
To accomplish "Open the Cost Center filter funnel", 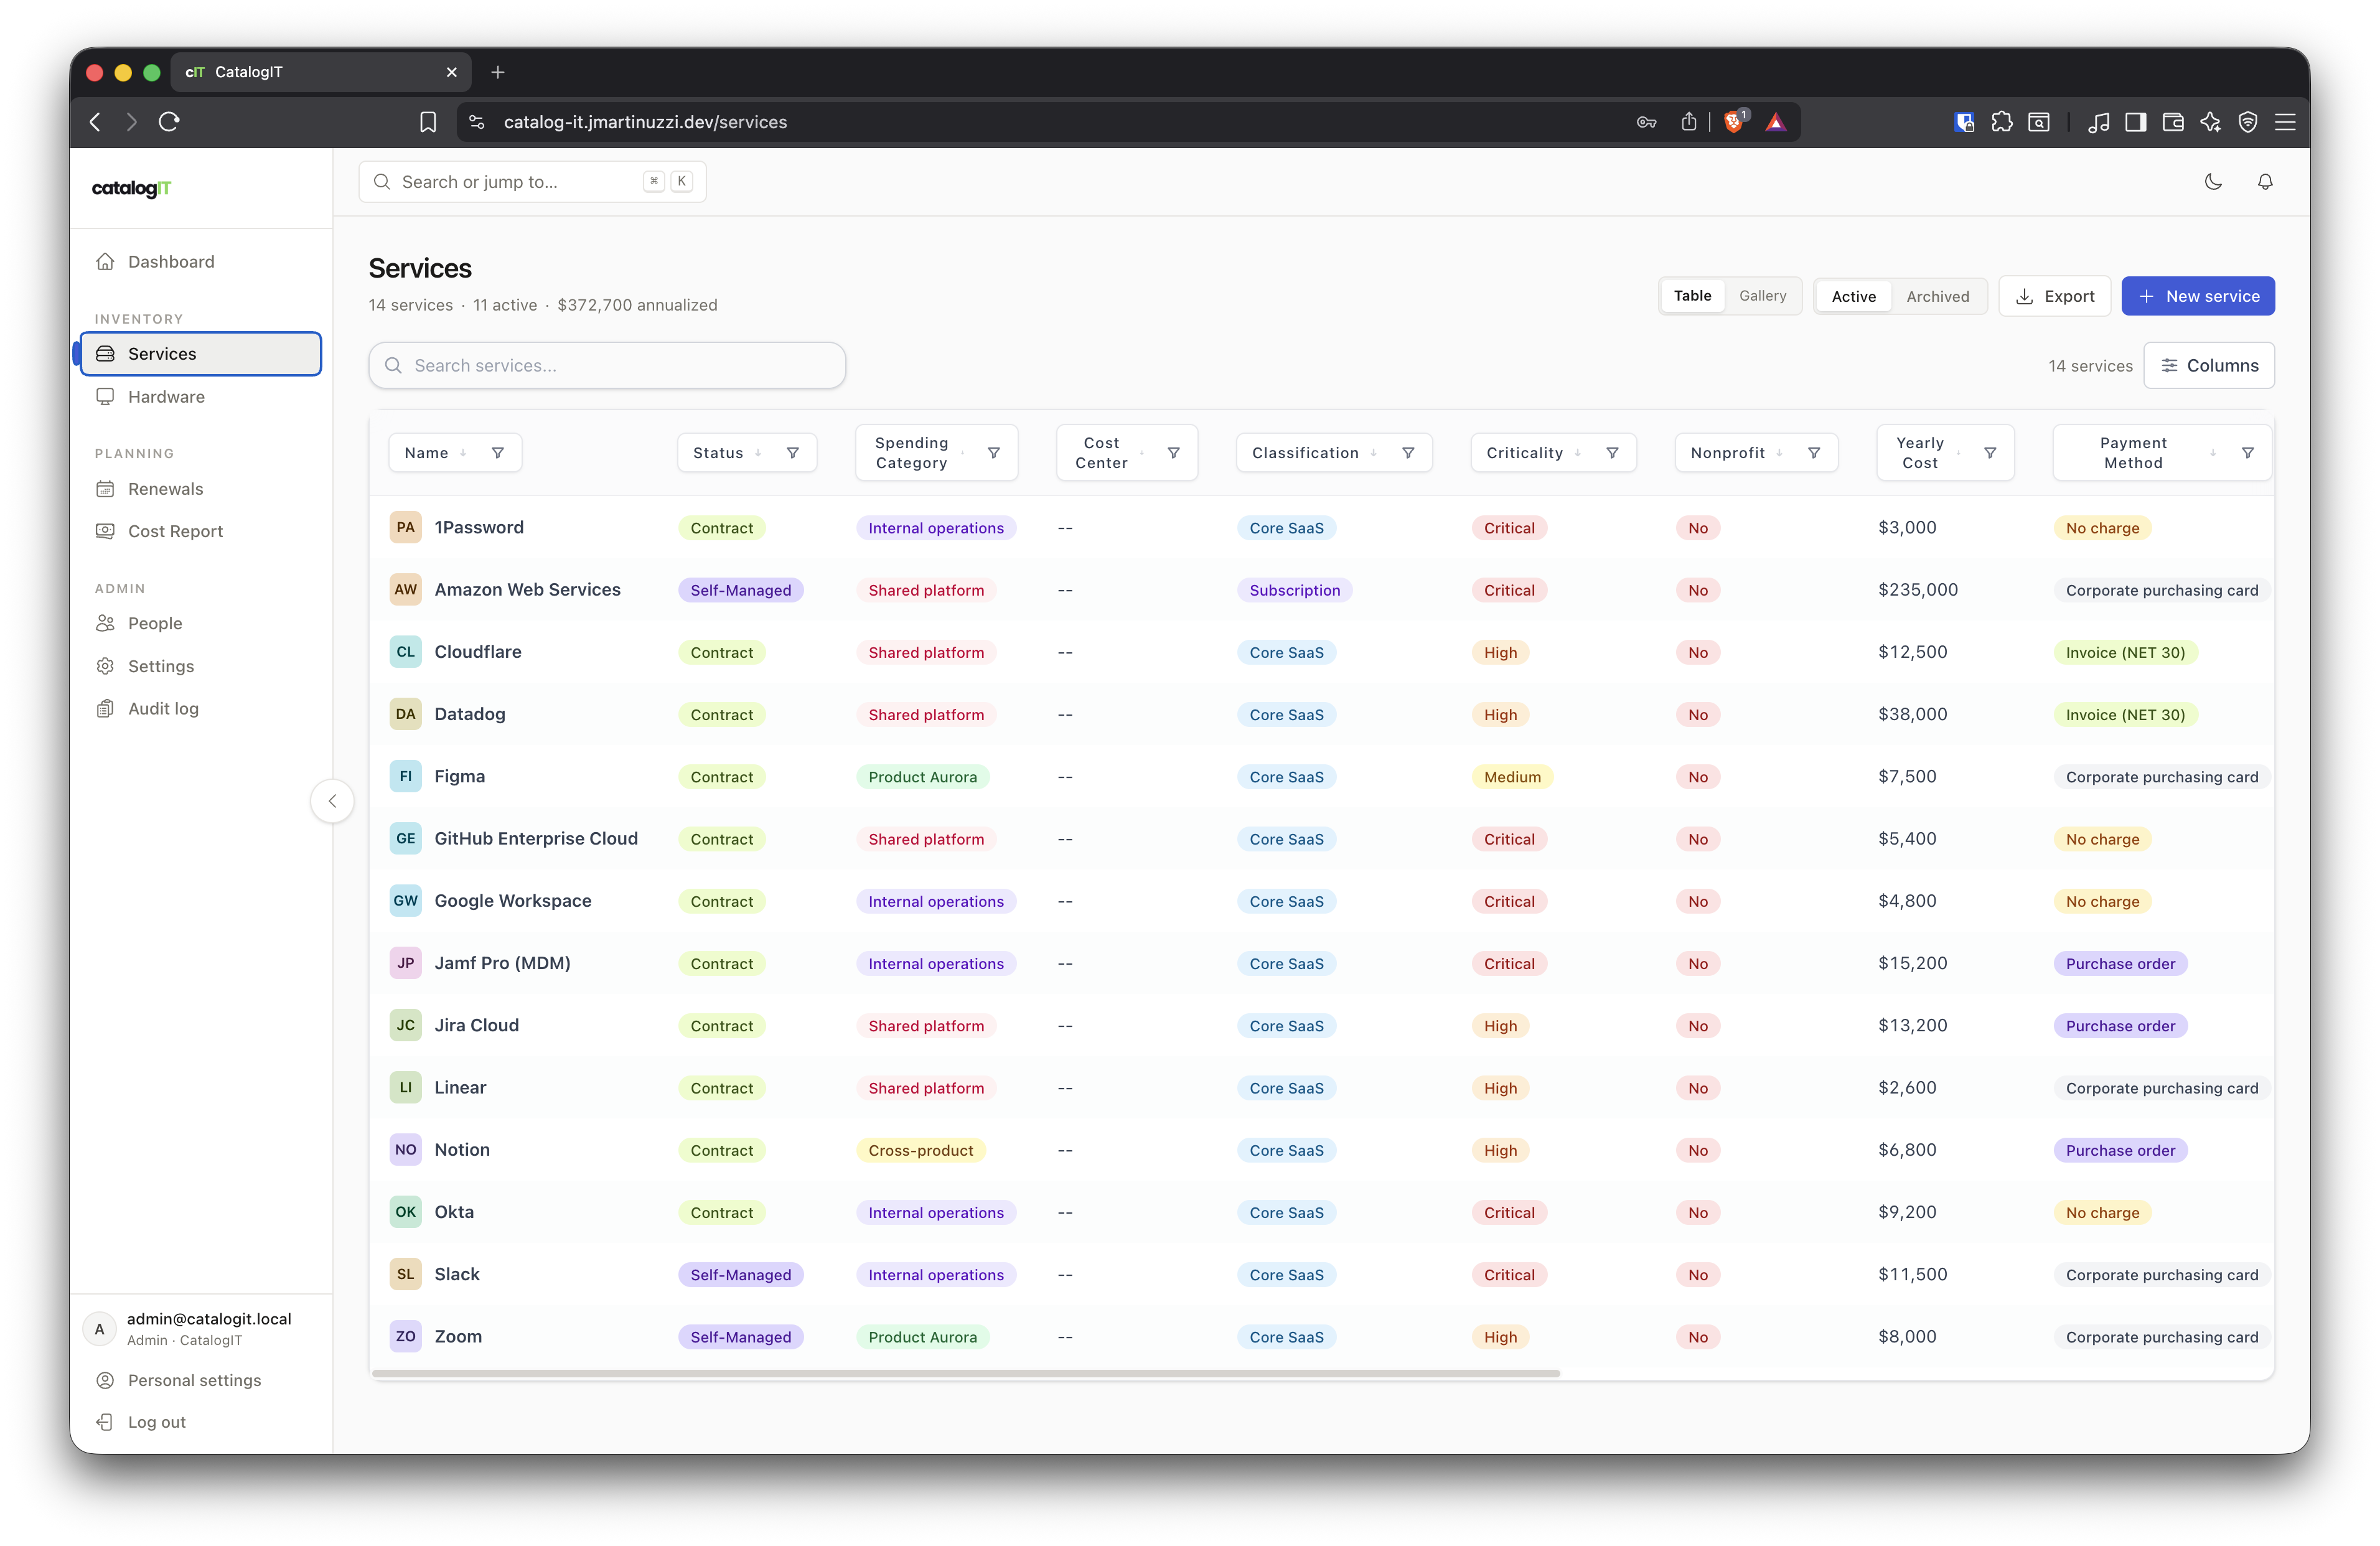I will click(1174, 453).
